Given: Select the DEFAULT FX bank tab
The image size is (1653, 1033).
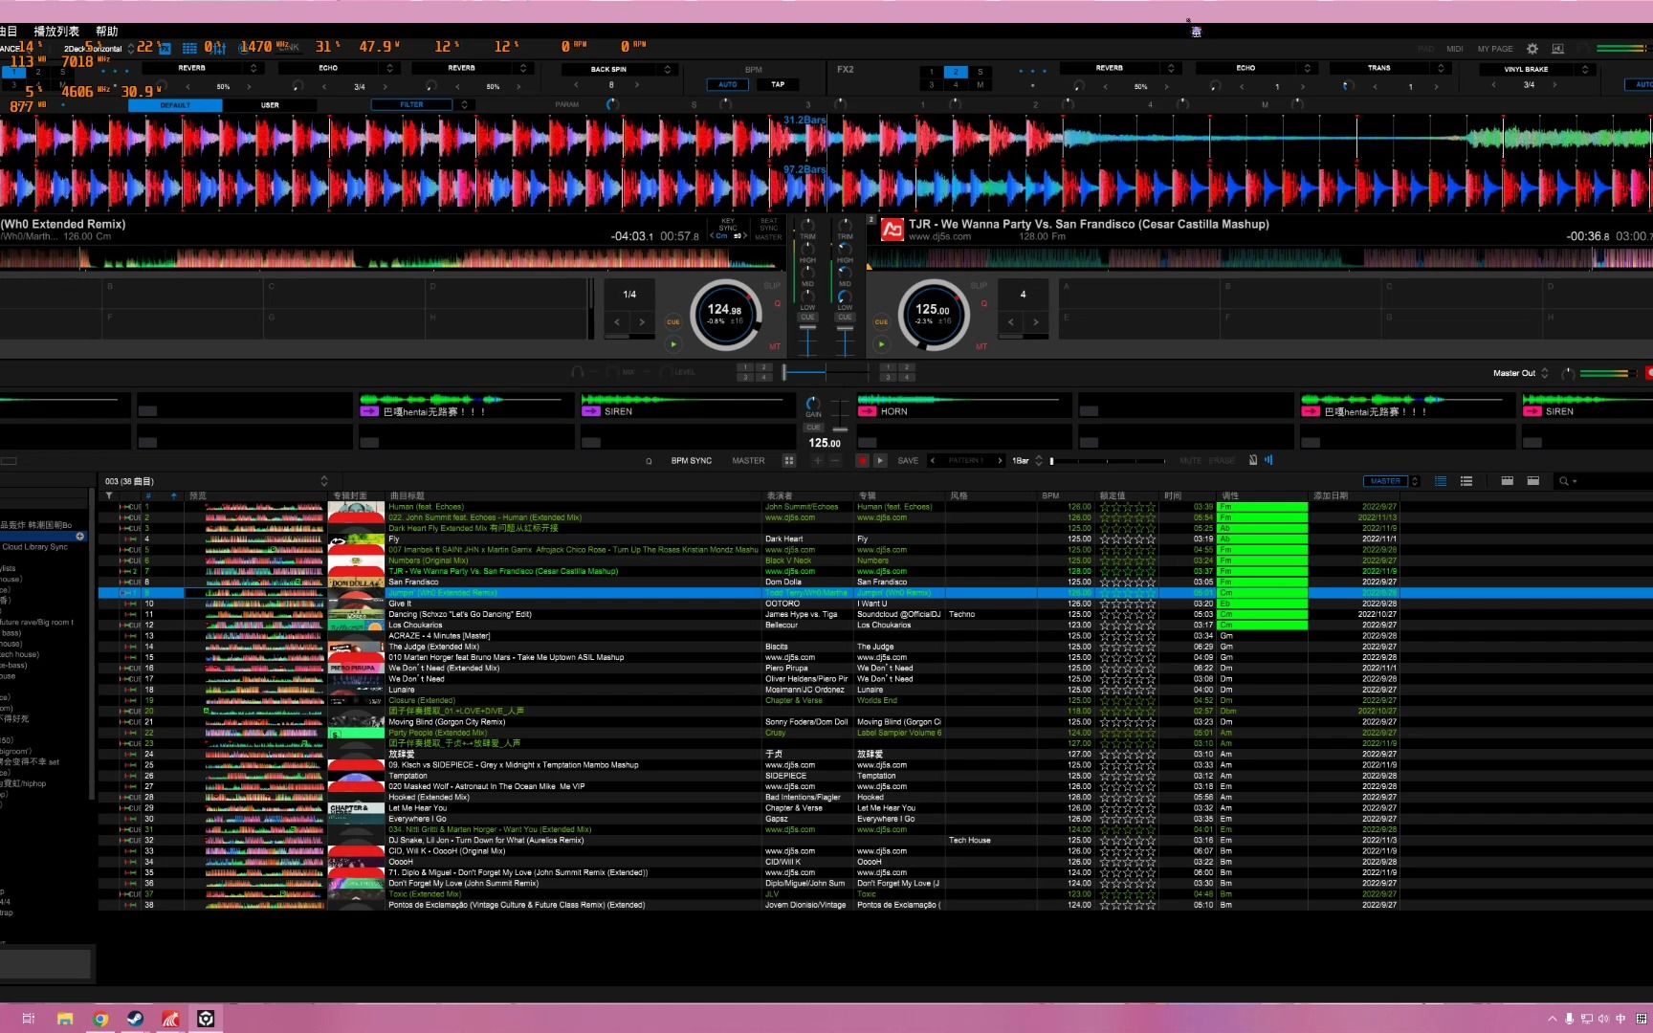Looking at the screenshot, I should [x=175, y=105].
